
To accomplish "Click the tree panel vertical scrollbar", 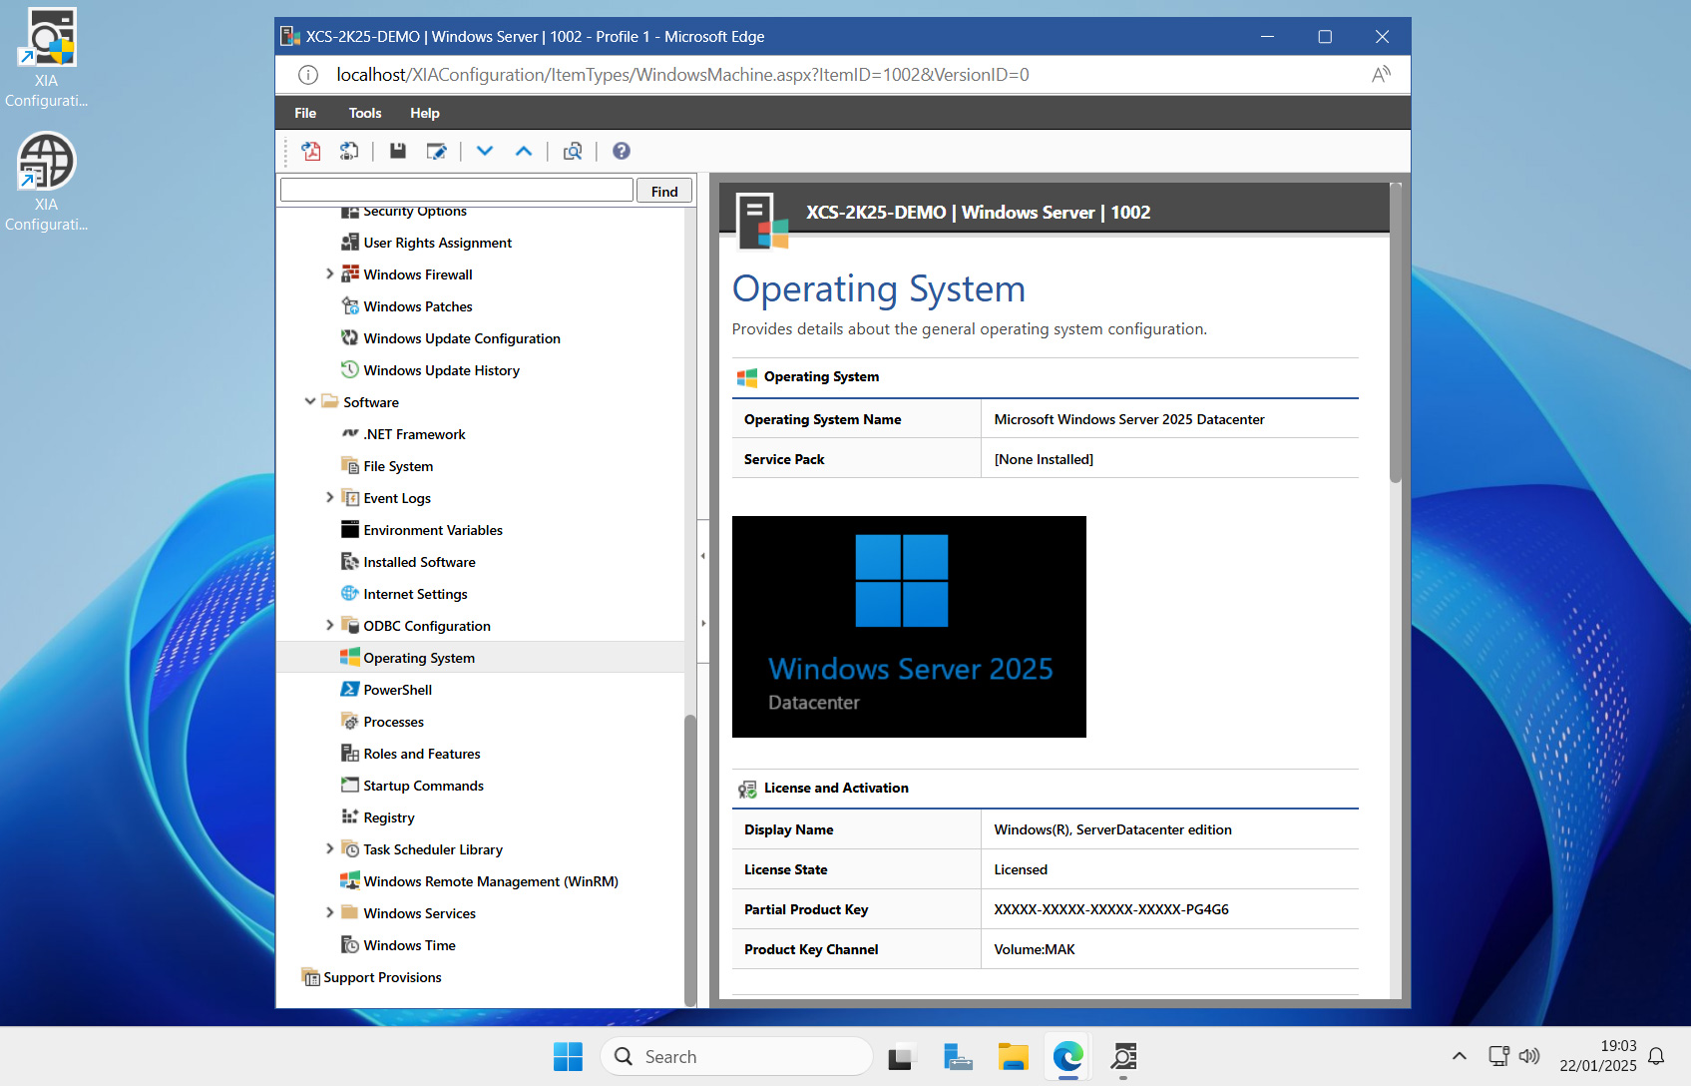I will [689, 858].
